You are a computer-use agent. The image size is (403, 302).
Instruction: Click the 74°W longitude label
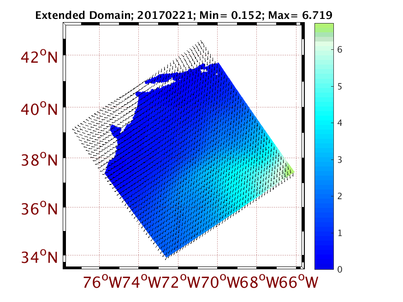click(142, 282)
